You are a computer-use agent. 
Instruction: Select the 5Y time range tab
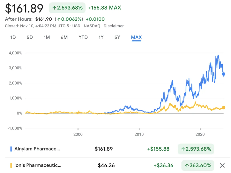click(x=117, y=37)
